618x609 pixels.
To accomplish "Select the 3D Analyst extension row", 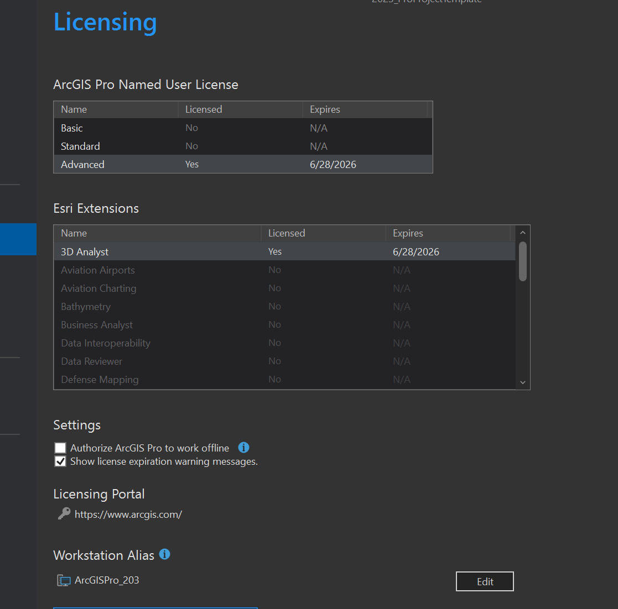I will click(284, 251).
